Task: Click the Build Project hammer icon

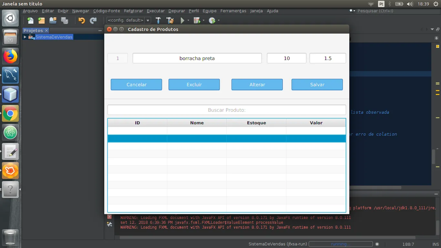Action: coord(158,20)
